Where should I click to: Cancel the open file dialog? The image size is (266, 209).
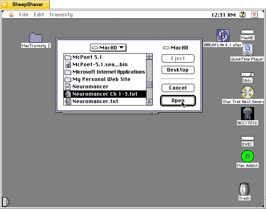pyautogui.click(x=178, y=88)
